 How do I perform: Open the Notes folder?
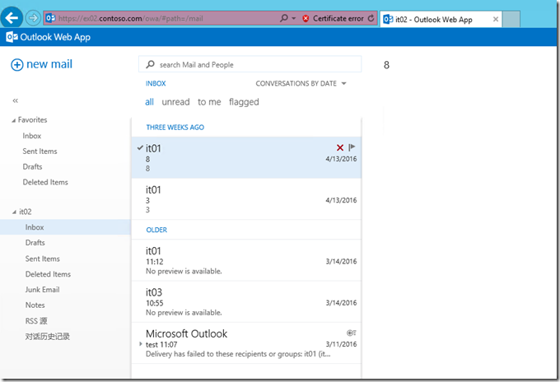click(35, 305)
